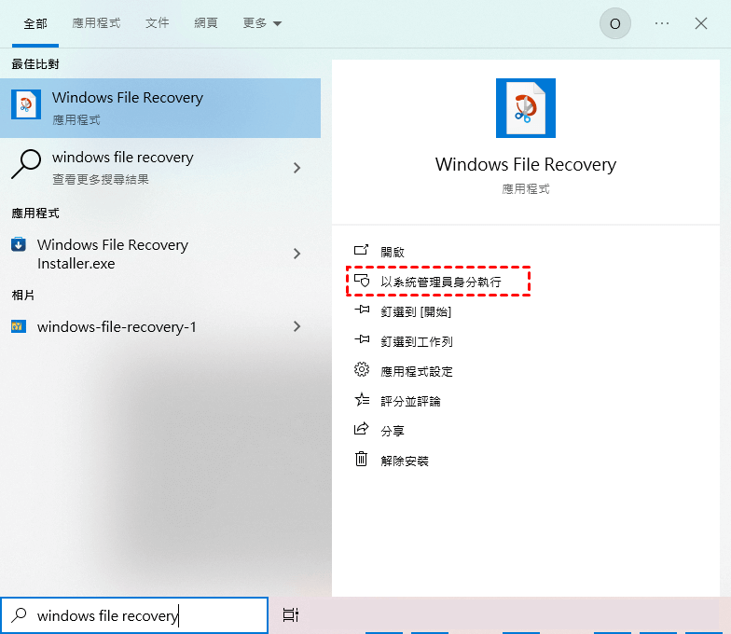The width and height of the screenshot is (731, 634).
Task: Click the magnifier icon in the taskbar search box
Action: coord(19,615)
